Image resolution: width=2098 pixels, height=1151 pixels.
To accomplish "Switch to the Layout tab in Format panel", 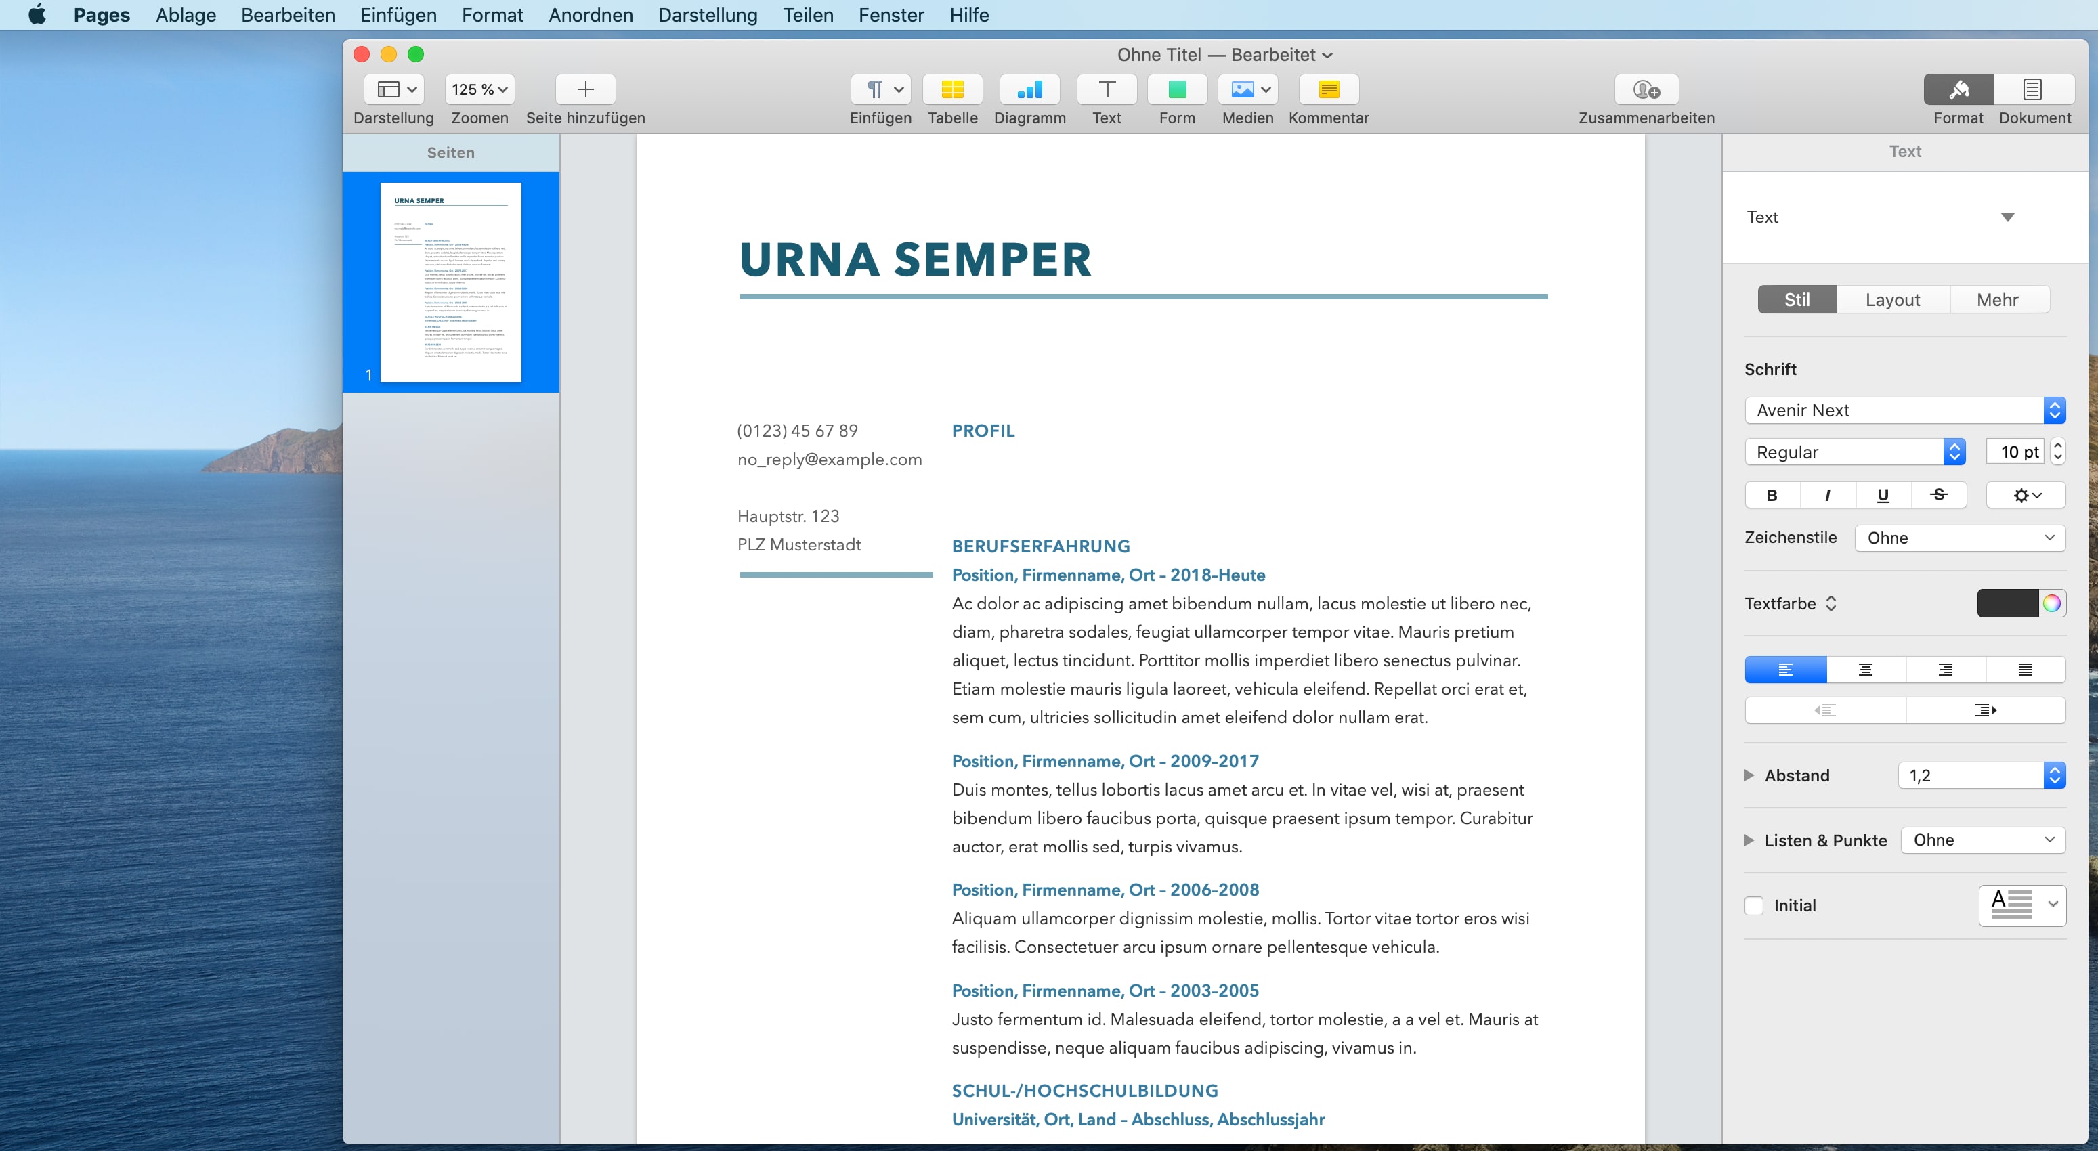I will pyautogui.click(x=1894, y=299).
